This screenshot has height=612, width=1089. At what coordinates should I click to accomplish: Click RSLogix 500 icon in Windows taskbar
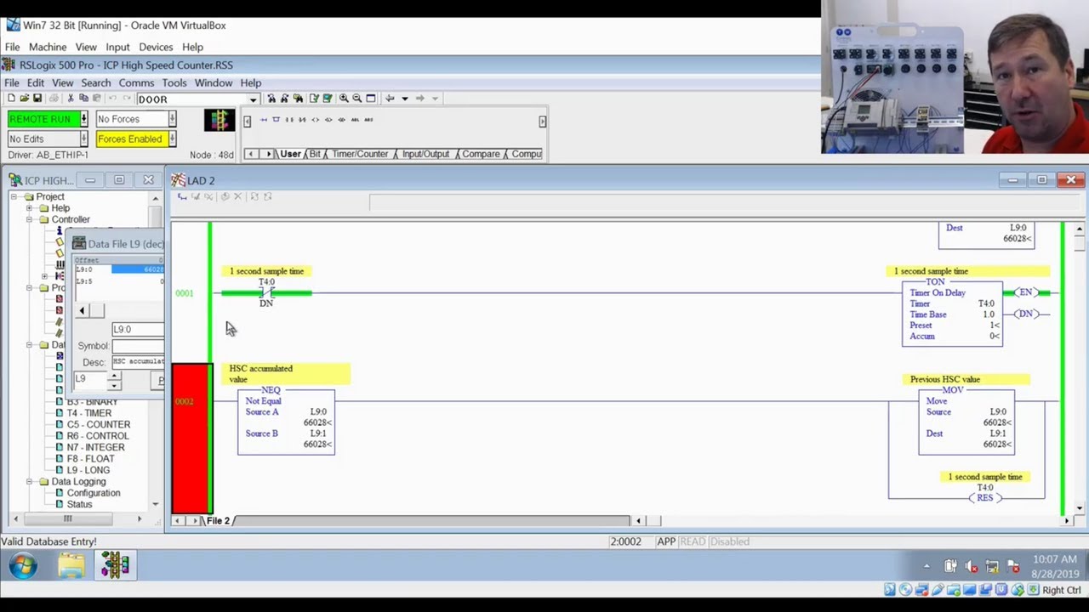115,565
